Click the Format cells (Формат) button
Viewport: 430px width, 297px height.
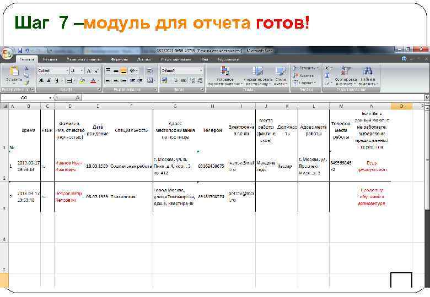pyautogui.click(x=304, y=82)
